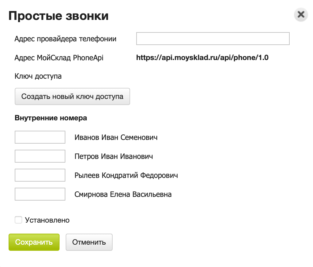The height and width of the screenshot is (267, 313).
Task: Click the telephony provider address field
Action: click(x=213, y=39)
